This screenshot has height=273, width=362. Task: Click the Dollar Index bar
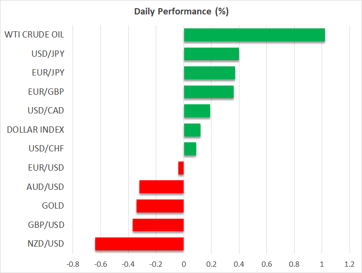pyautogui.click(x=192, y=130)
